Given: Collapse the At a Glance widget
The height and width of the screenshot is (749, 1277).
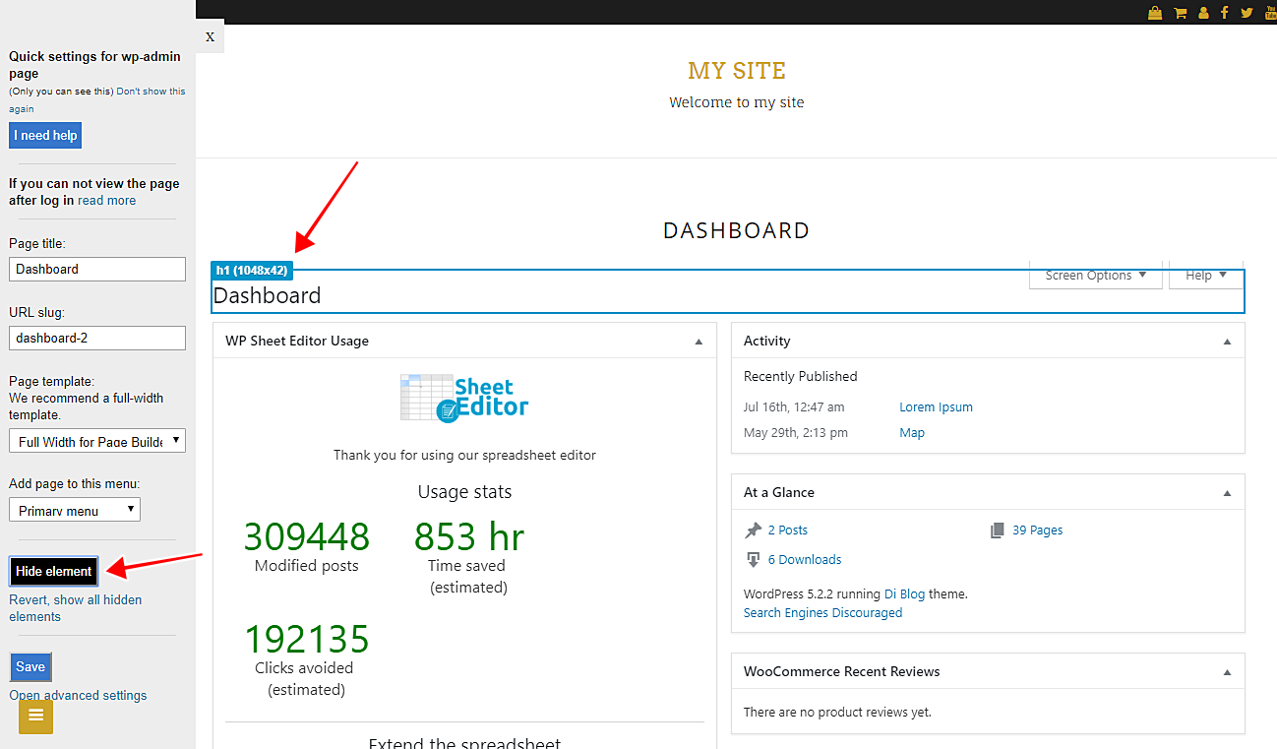Looking at the screenshot, I should [1227, 493].
